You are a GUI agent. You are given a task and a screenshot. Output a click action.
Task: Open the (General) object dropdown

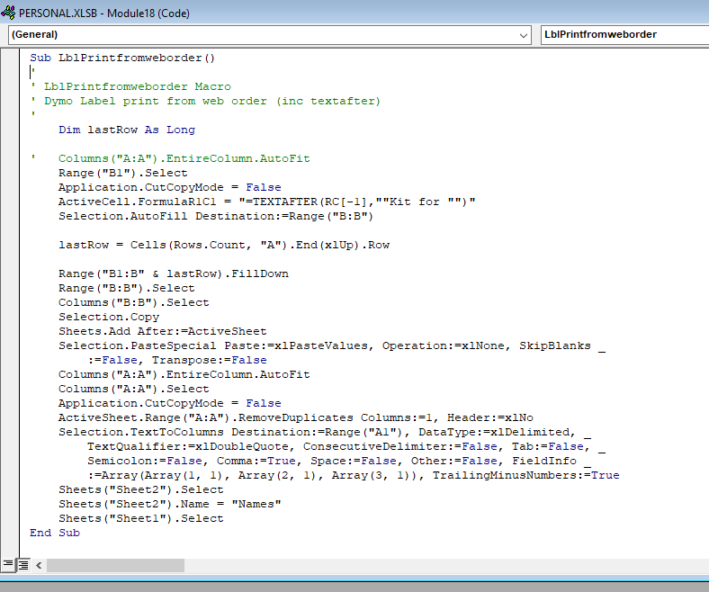(270, 35)
